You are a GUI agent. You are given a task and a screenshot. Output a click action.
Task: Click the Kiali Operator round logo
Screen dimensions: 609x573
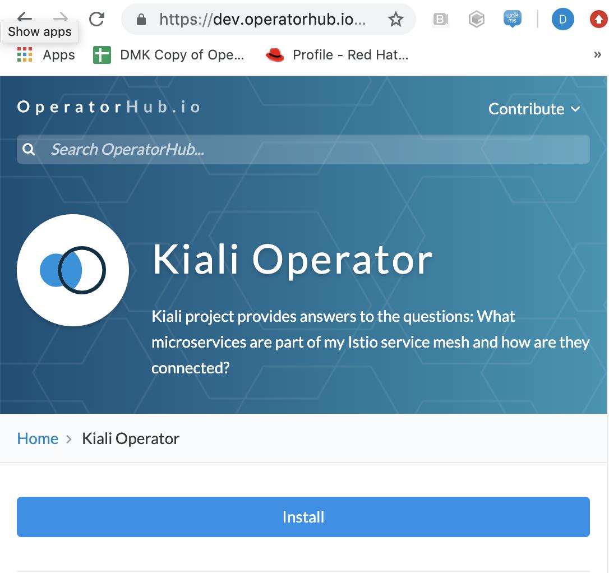tap(73, 270)
